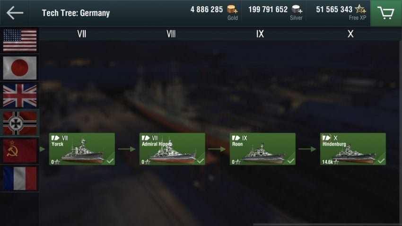
Task: Open the Yorck tier VII ship card
Action: pos(82,149)
